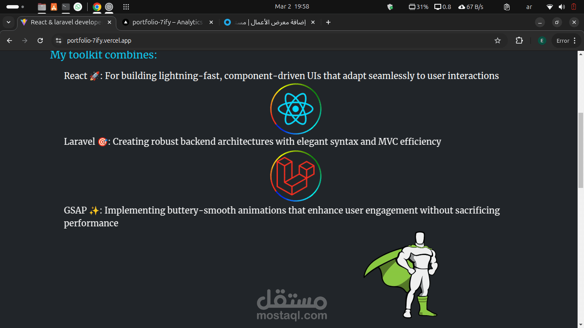Close the Arabic mostaql tab
584x328 pixels.
(313, 22)
